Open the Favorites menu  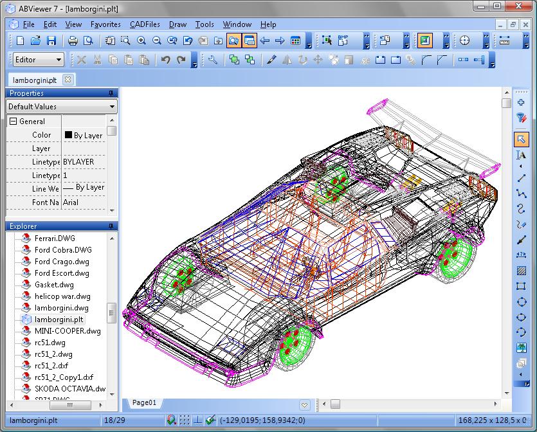[x=105, y=24]
